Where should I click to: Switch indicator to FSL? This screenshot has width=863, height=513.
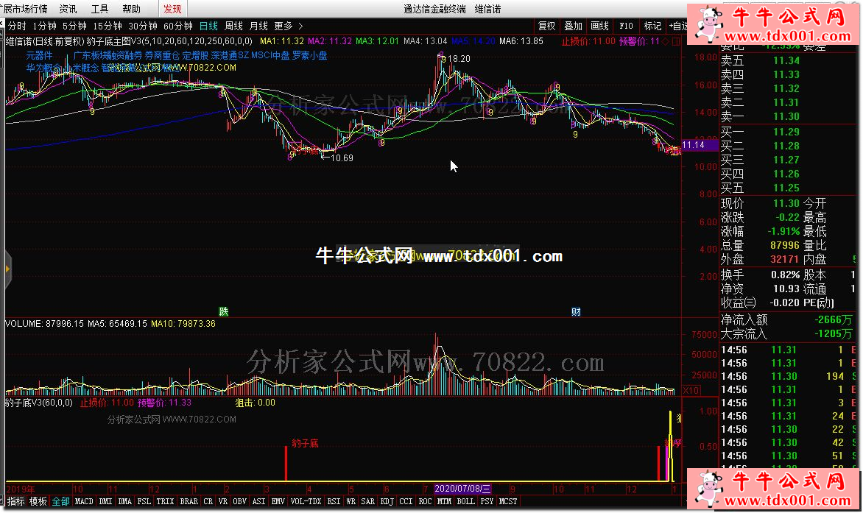click(x=144, y=501)
